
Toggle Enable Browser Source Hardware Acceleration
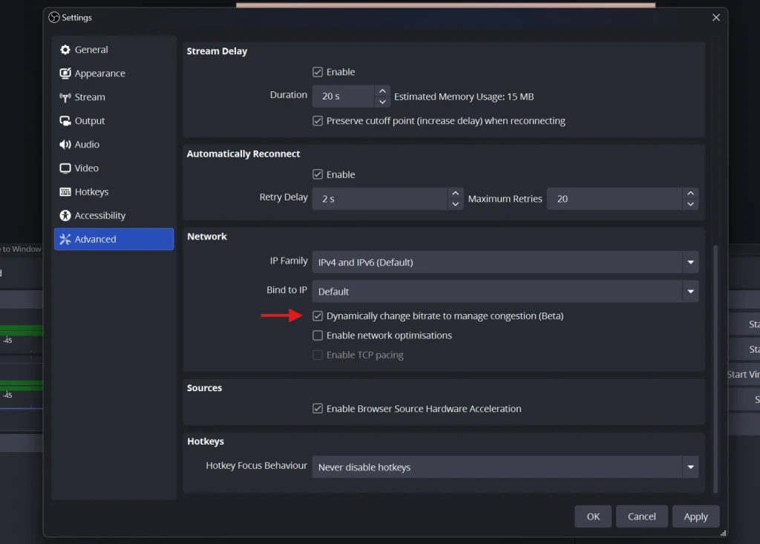[318, 409]
